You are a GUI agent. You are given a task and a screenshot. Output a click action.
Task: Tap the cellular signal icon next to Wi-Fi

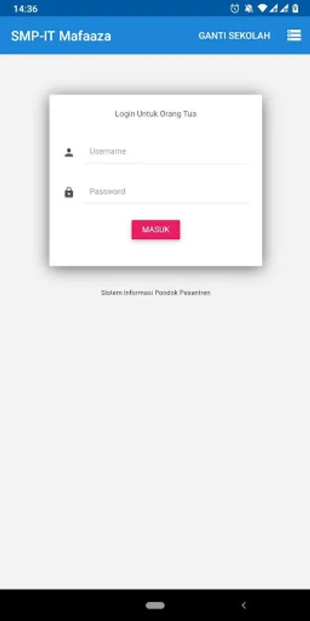[x=273, y=8]
